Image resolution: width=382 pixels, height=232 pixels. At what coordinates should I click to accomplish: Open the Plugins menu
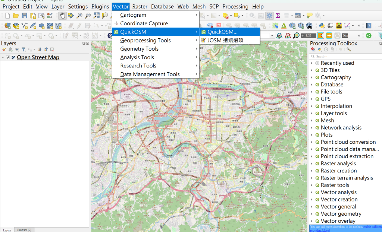(x=100, y=7)
